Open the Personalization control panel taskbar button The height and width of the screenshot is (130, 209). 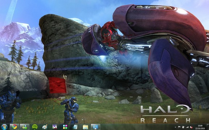point(95,127)
